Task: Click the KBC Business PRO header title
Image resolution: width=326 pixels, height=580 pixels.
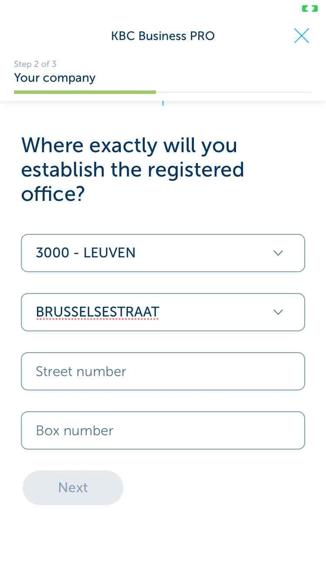Action: (x=163, y=36)
